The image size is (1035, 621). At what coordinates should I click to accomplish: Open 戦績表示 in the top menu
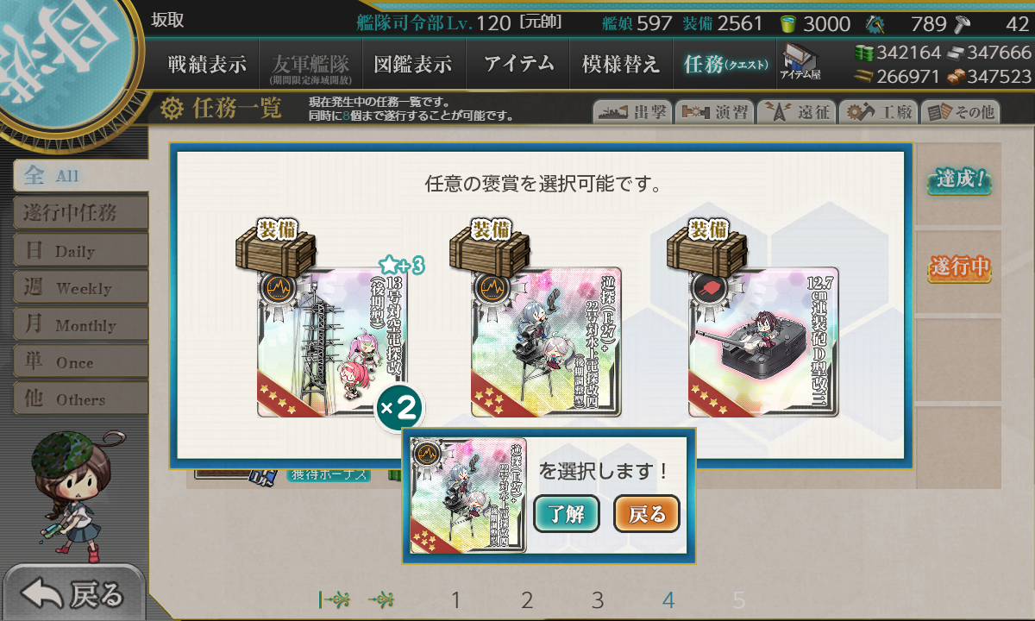coord(207,64)
